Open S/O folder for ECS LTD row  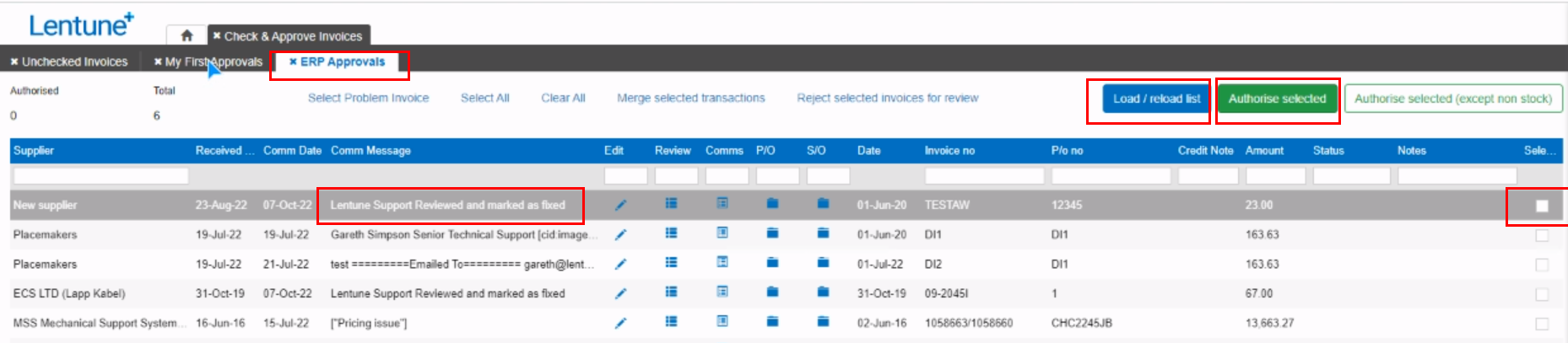pyautogui.click(x=823, y=292)
